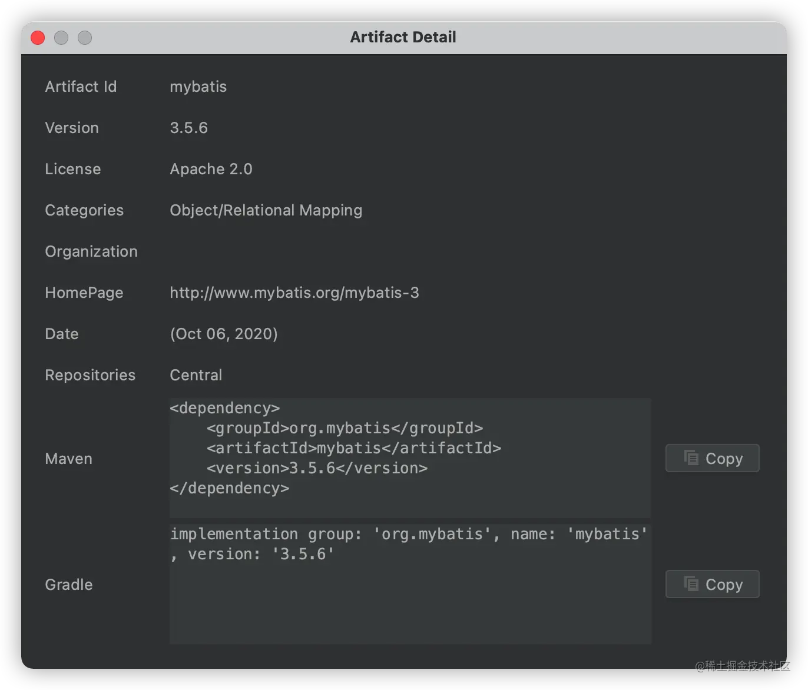Close the Artifact Detail window
Screen dimensions: 808x690
(x=38, y=38)
